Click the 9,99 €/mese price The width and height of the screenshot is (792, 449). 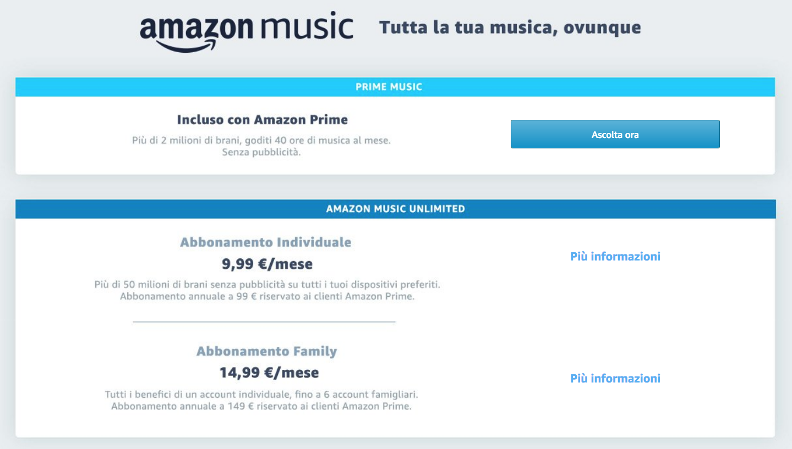[267, 264]
